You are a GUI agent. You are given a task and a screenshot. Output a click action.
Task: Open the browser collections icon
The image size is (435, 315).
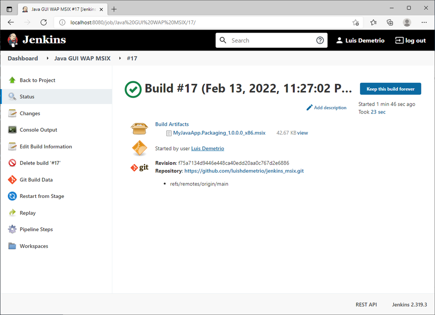click(x=390, y=23)
